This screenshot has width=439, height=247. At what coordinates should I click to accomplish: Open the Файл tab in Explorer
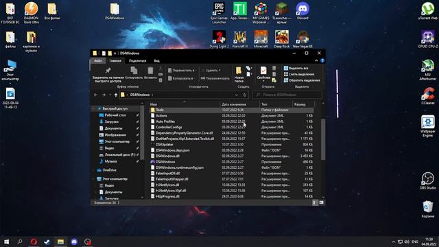point(98,61)
